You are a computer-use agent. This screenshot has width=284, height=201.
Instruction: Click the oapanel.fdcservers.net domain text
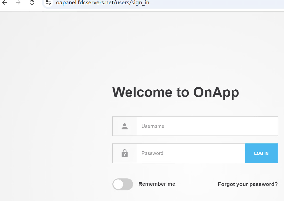pyautogui.click(x=85, y=3)
